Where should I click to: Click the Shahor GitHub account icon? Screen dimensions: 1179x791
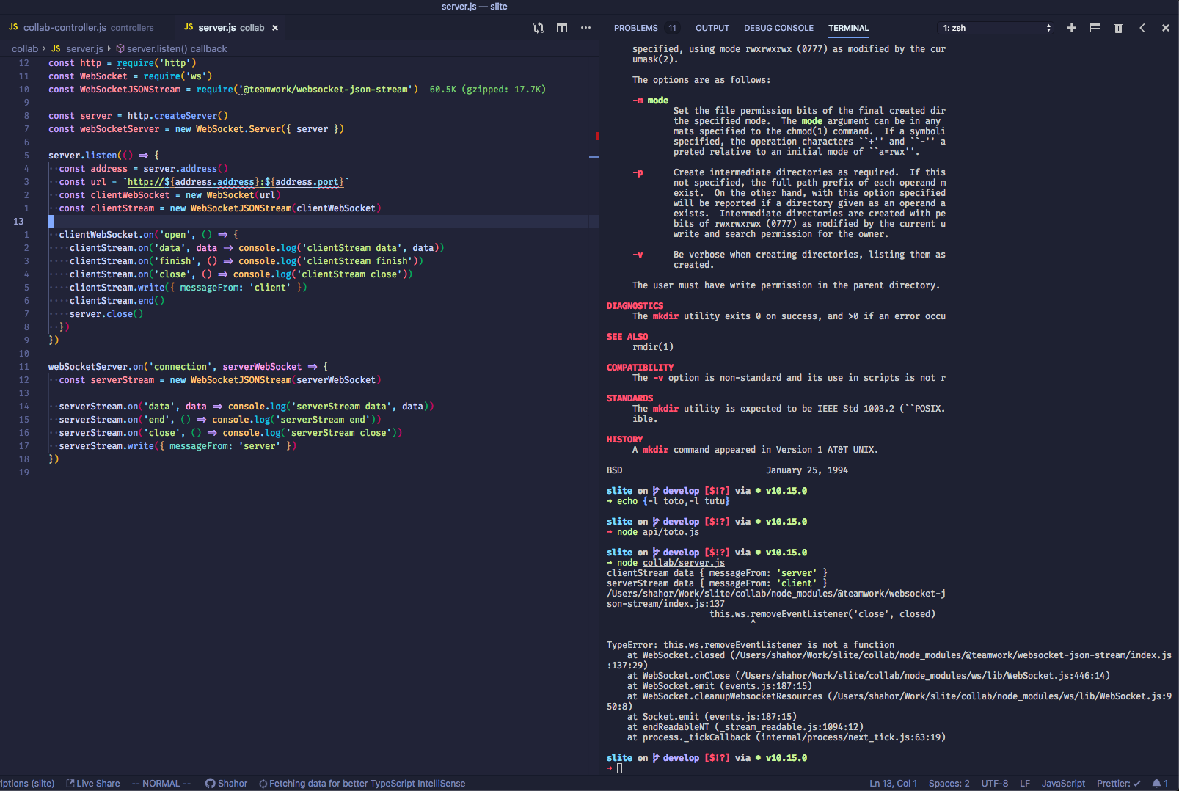tap(211, 783)
